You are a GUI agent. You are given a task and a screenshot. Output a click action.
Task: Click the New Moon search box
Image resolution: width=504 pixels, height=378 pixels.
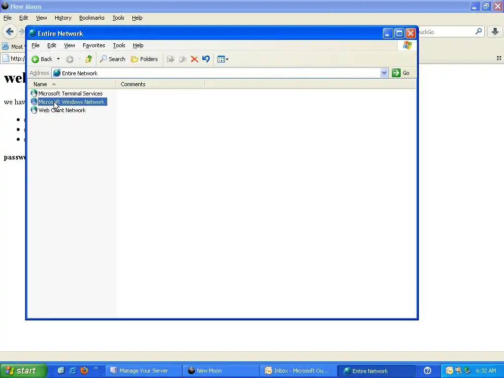pyautogui.click(x=446, y=32)
